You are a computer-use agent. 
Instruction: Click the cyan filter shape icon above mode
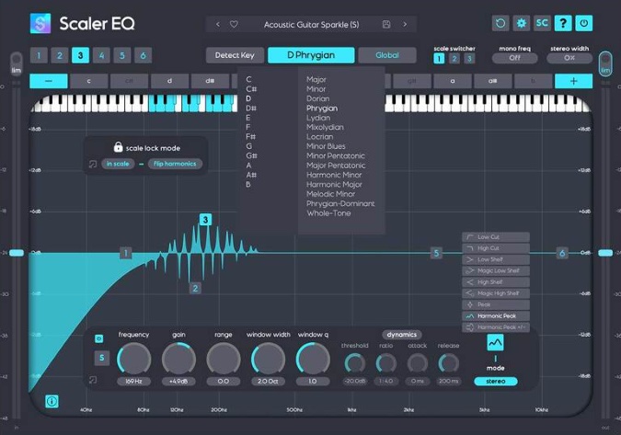point(495,343)
